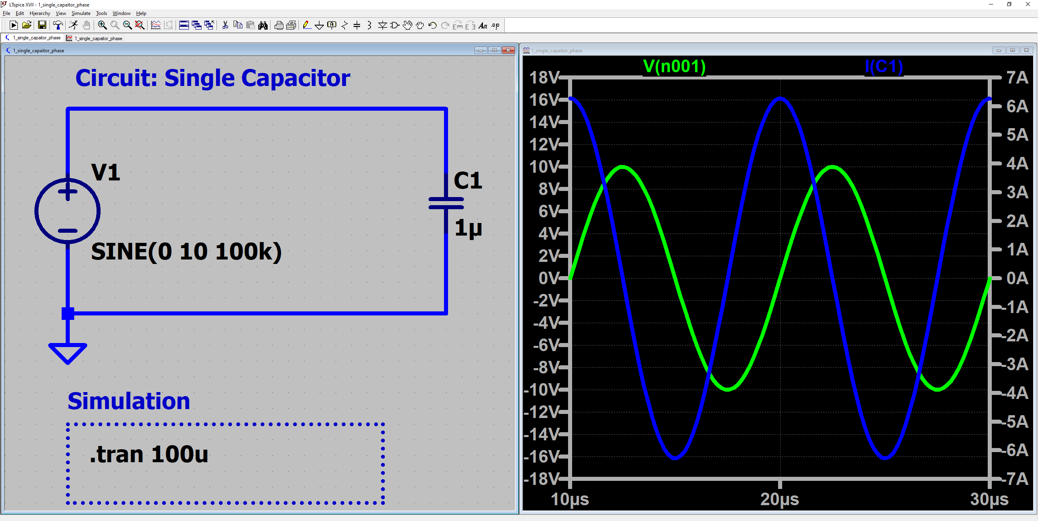Switch to the waveform plot tab

click(x=94, y=39)
